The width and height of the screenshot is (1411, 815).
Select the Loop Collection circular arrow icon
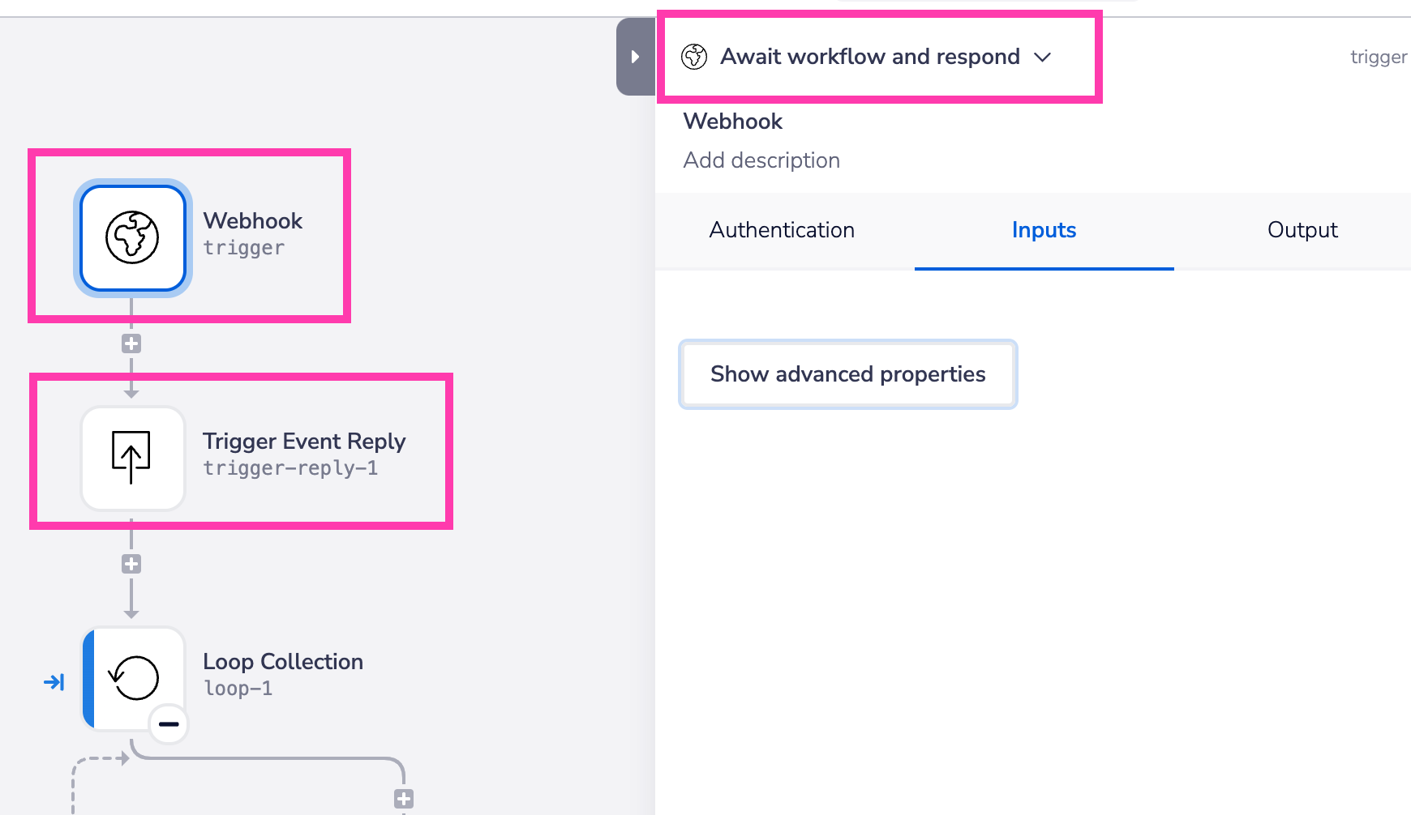(134, 678)
